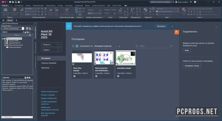Image resolution: width=222 pixels, height=121 pixels.
Task: Dismiss the graphics performance notification banner
Action: pos(172,26)
